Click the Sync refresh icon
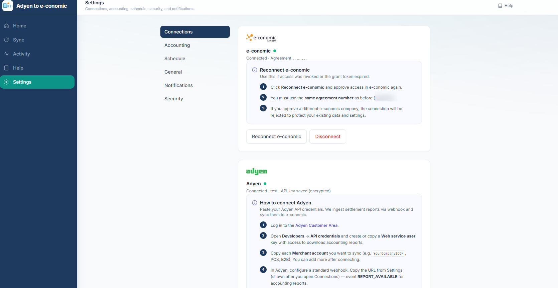The width and height of the screenshot is (558, 288). coord(6,40)
